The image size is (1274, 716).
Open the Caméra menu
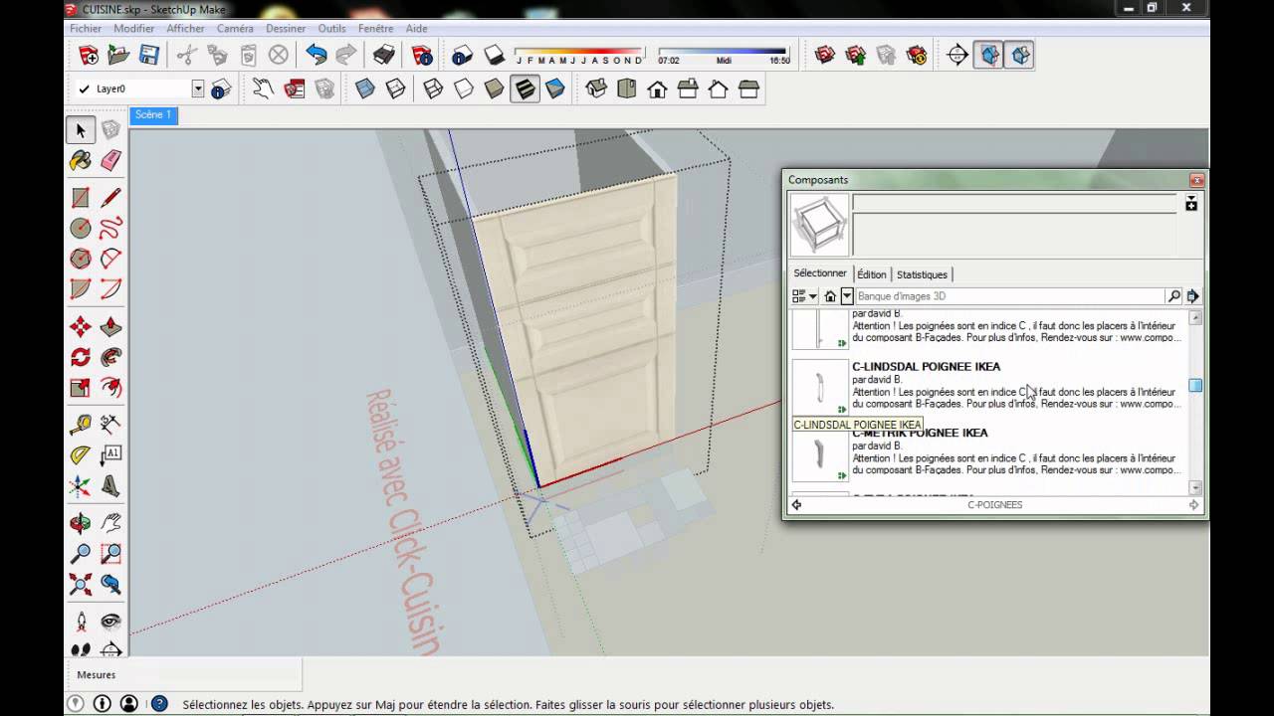tap(236, 29)
